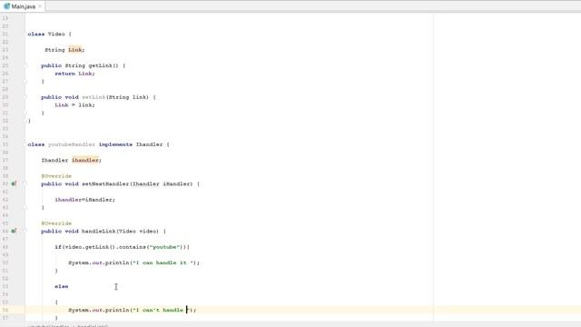The image size is (581, 327).
Task: Click line number 48 in the gutter
Action: [5, 247]
